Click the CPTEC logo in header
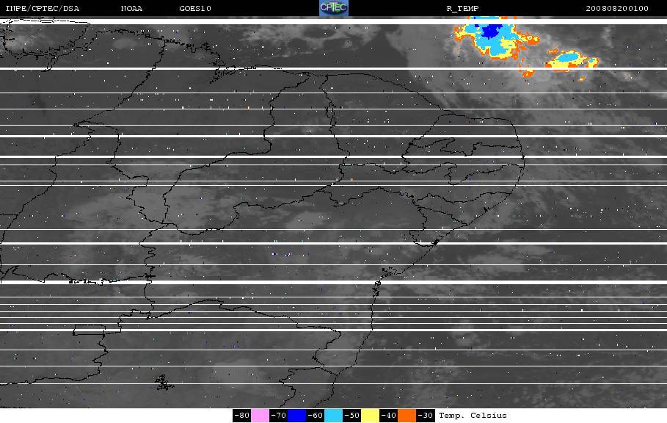This screenshot has width=667, height=423. 333,8
